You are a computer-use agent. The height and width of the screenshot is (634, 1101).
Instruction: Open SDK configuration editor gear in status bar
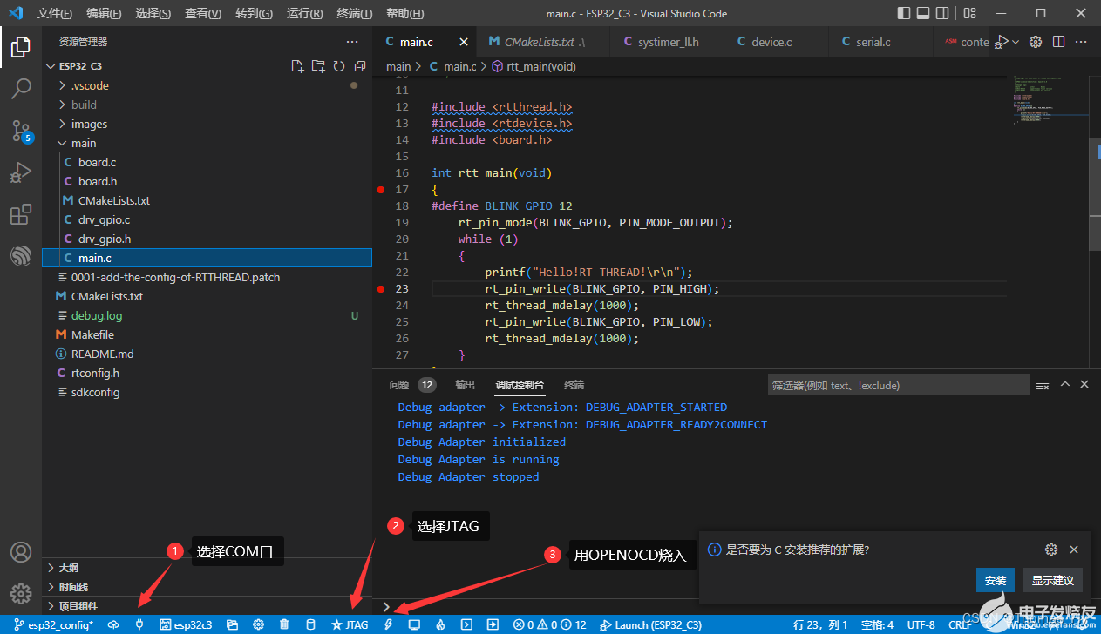pos(258,624)
